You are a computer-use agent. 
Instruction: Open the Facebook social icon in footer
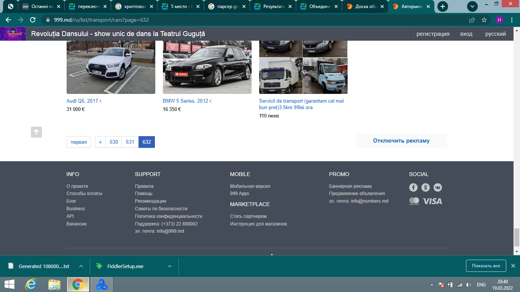[x=413, y=187]
